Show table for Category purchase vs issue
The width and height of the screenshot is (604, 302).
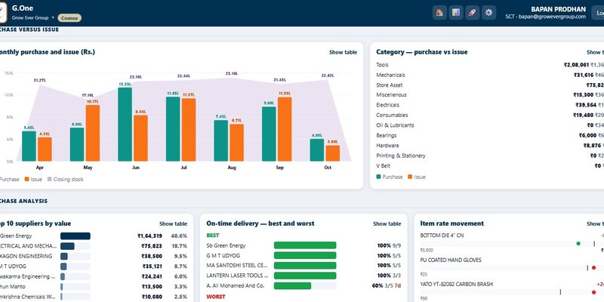(x=595, y=52)
